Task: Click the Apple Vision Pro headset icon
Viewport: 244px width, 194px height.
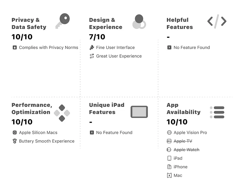Action: [x=169, y=132]
